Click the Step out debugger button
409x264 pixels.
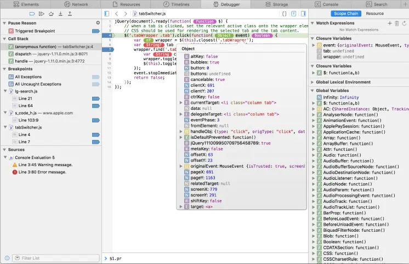click(x=70, y=14)
